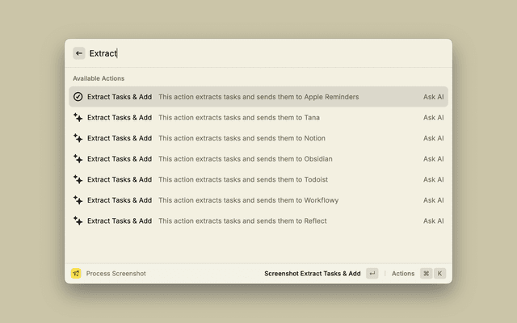Click the sparkle icon for Notion action
Viewport: 517px width, 323px height.
pos(78,138)
